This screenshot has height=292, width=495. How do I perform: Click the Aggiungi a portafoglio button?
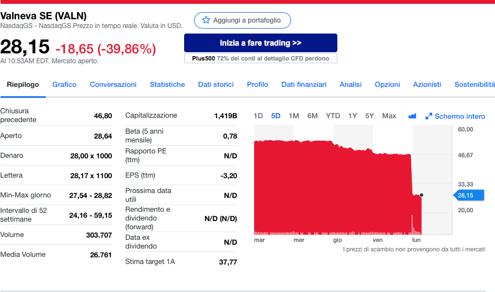(x=243, y=20)
